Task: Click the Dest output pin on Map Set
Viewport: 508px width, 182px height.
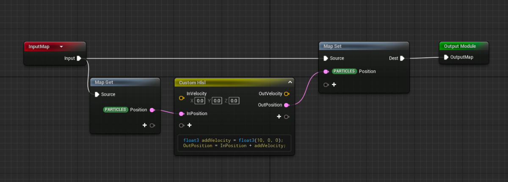Action: click(402, 58)
